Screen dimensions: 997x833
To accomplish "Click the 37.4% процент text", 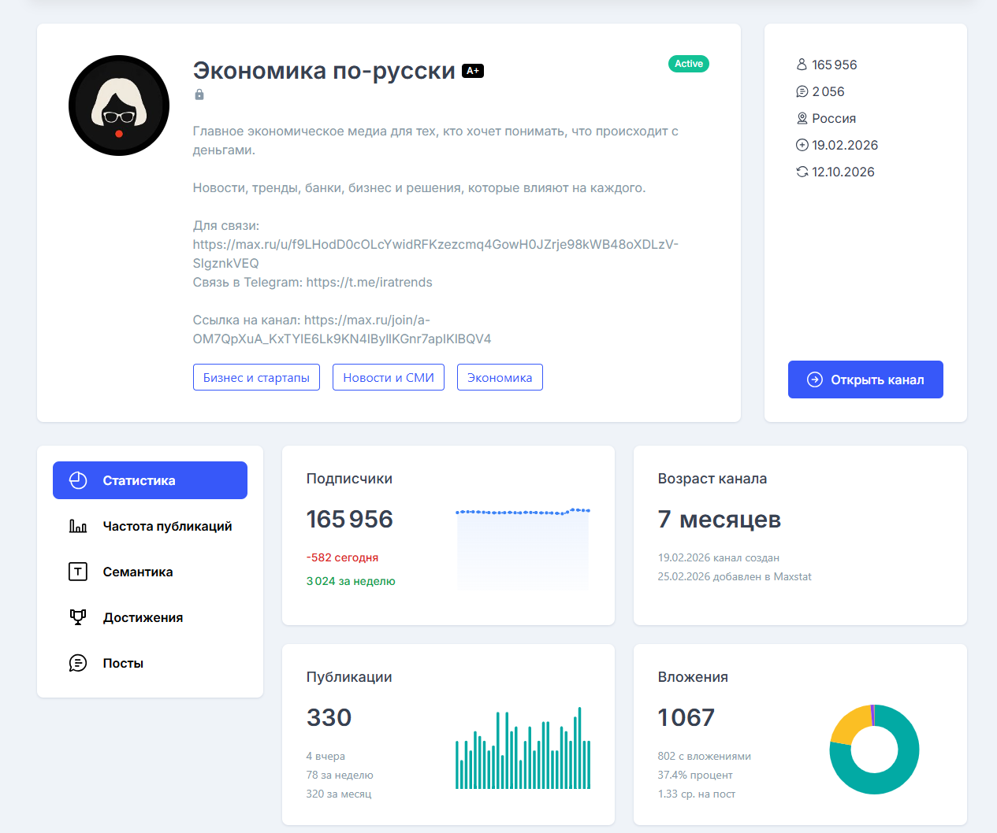I will 695,775.
